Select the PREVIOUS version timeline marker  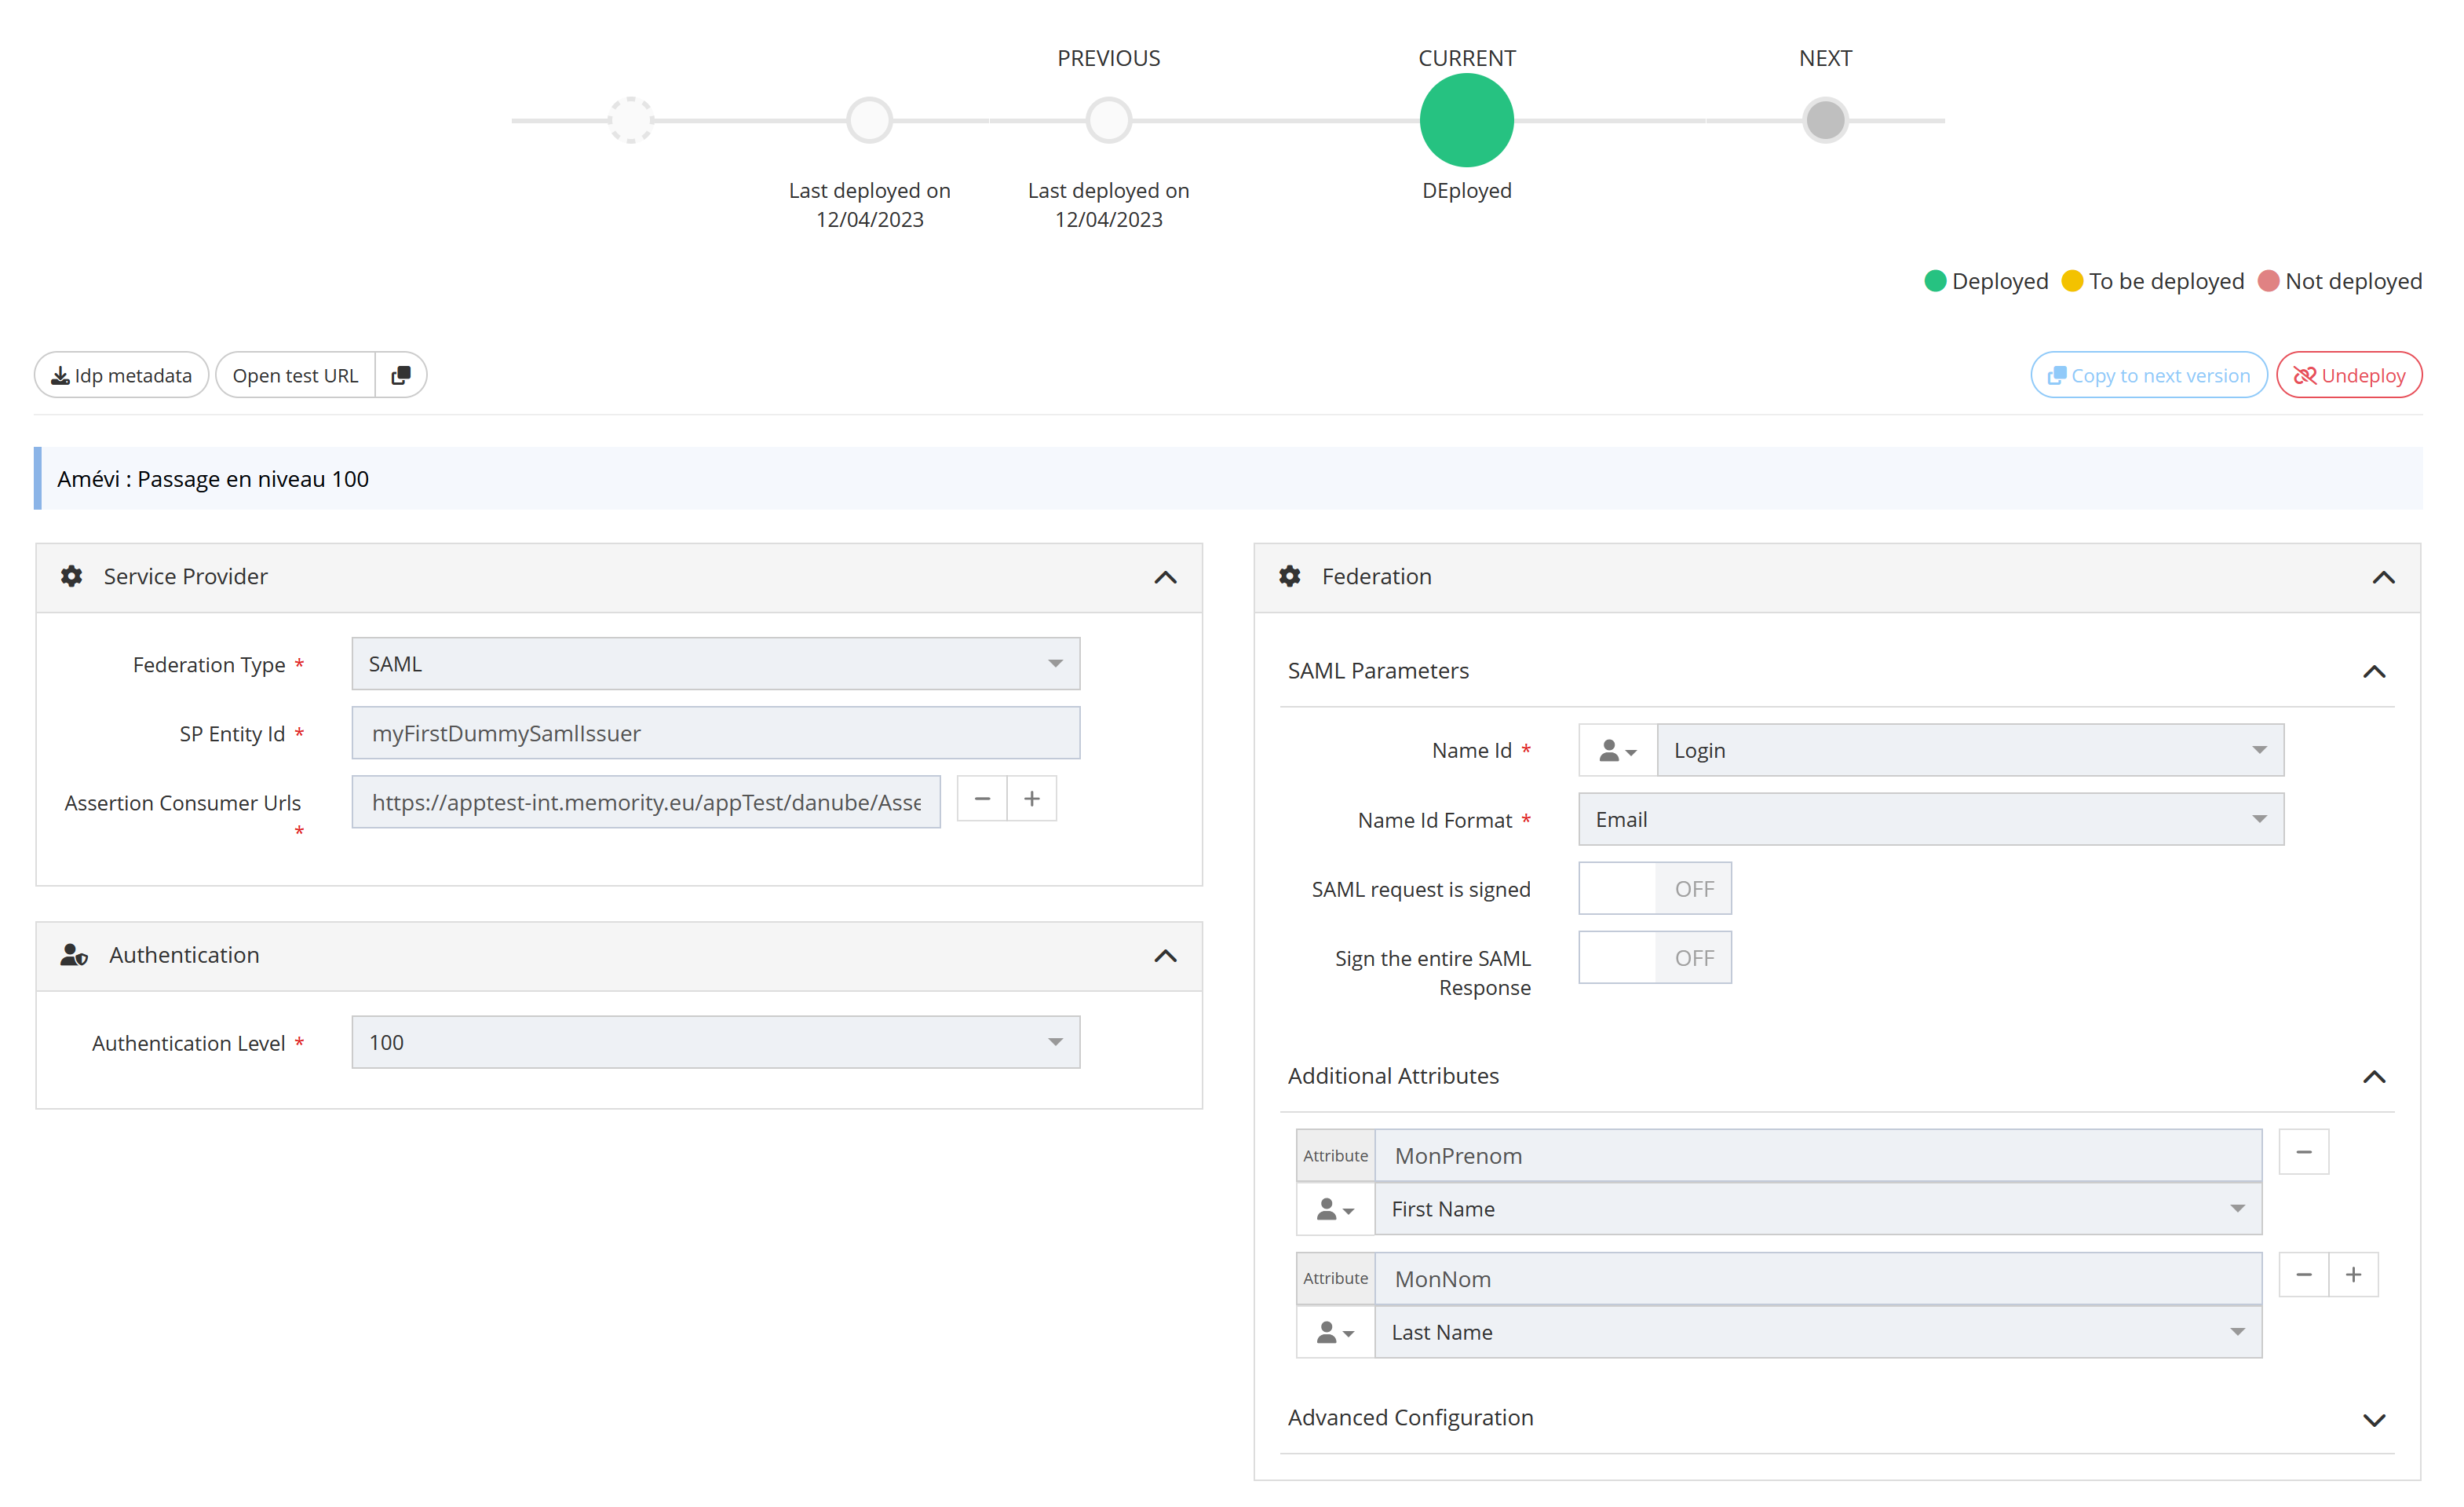point(1108,120)
